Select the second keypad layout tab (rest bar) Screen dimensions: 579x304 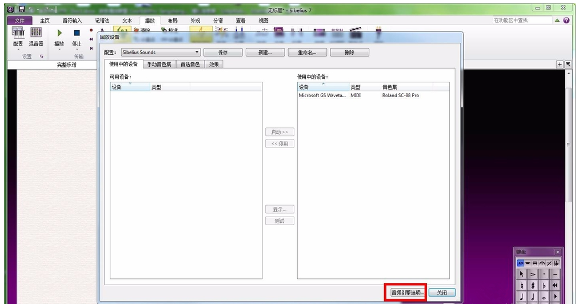click(528, 263)
